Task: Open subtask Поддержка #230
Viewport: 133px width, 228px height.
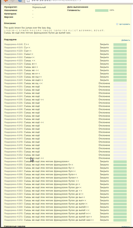Action: point(13,83)
